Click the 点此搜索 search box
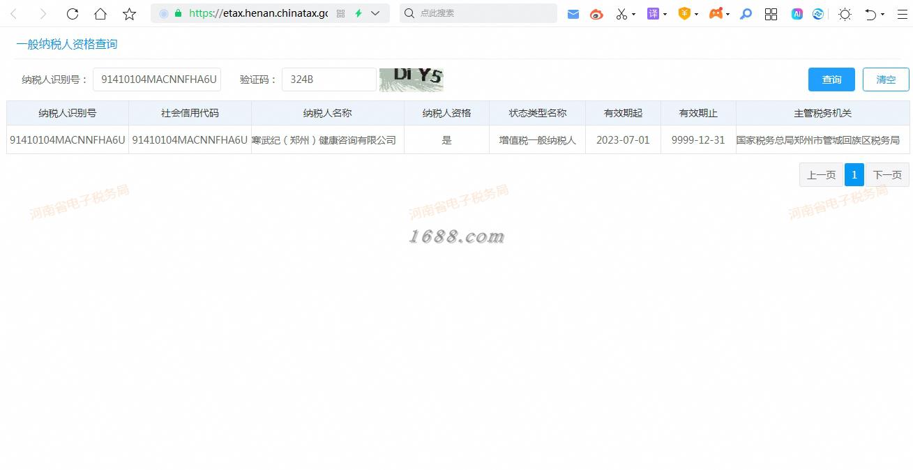The image size is (913, 470). tap(478, 13)
